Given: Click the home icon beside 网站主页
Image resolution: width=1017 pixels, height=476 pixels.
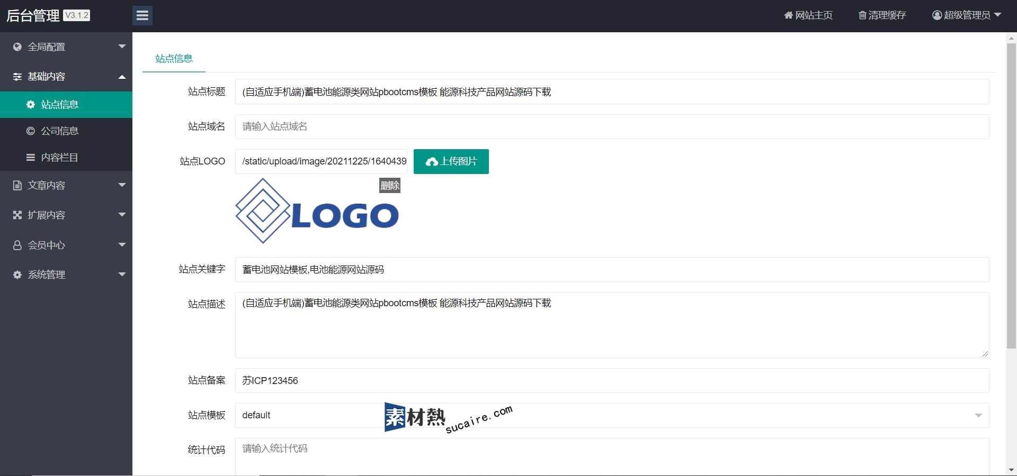Looking at the screenshot, I should [789, 15].
